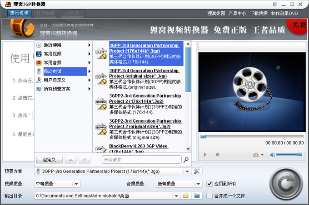Expand the 所有预置方案 submenu arrow
This screenshot has height=205, width=309.
(89, 89)
